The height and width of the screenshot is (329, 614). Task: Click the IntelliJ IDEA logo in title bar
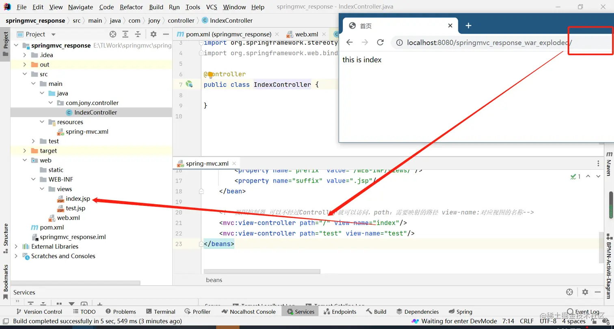[x=7, y=7]
